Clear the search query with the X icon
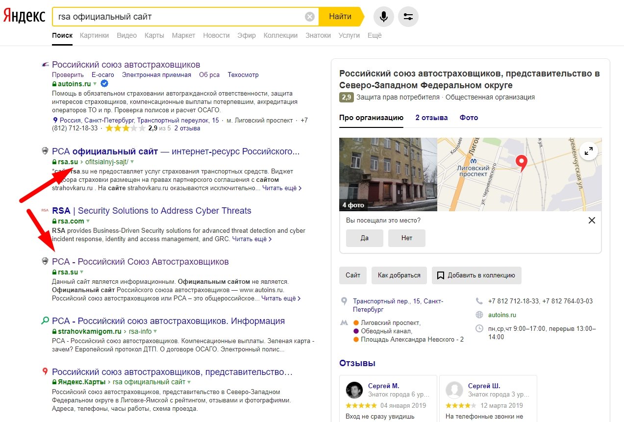The width and height of the screenshot is (624, 422). [310, 17]
